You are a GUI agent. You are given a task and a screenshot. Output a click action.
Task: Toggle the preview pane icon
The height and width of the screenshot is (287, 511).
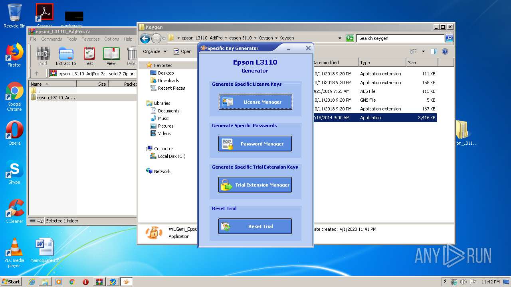[434, 51]
